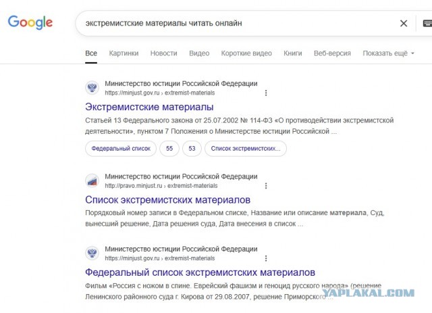This screenshot has width=432, height=313.
Task: Select the Все tab
Action: pyautogui.click(x=91, y=53)
